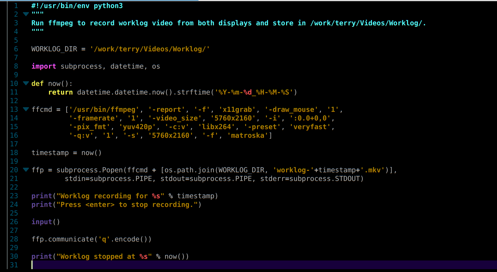Click line number 31 in the gutter
This screenshot has width=497, height=272.
tap(14, 265)
